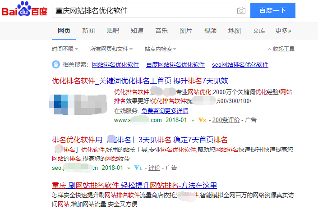Collapse the search tools via 收起工具

point(281,49)
